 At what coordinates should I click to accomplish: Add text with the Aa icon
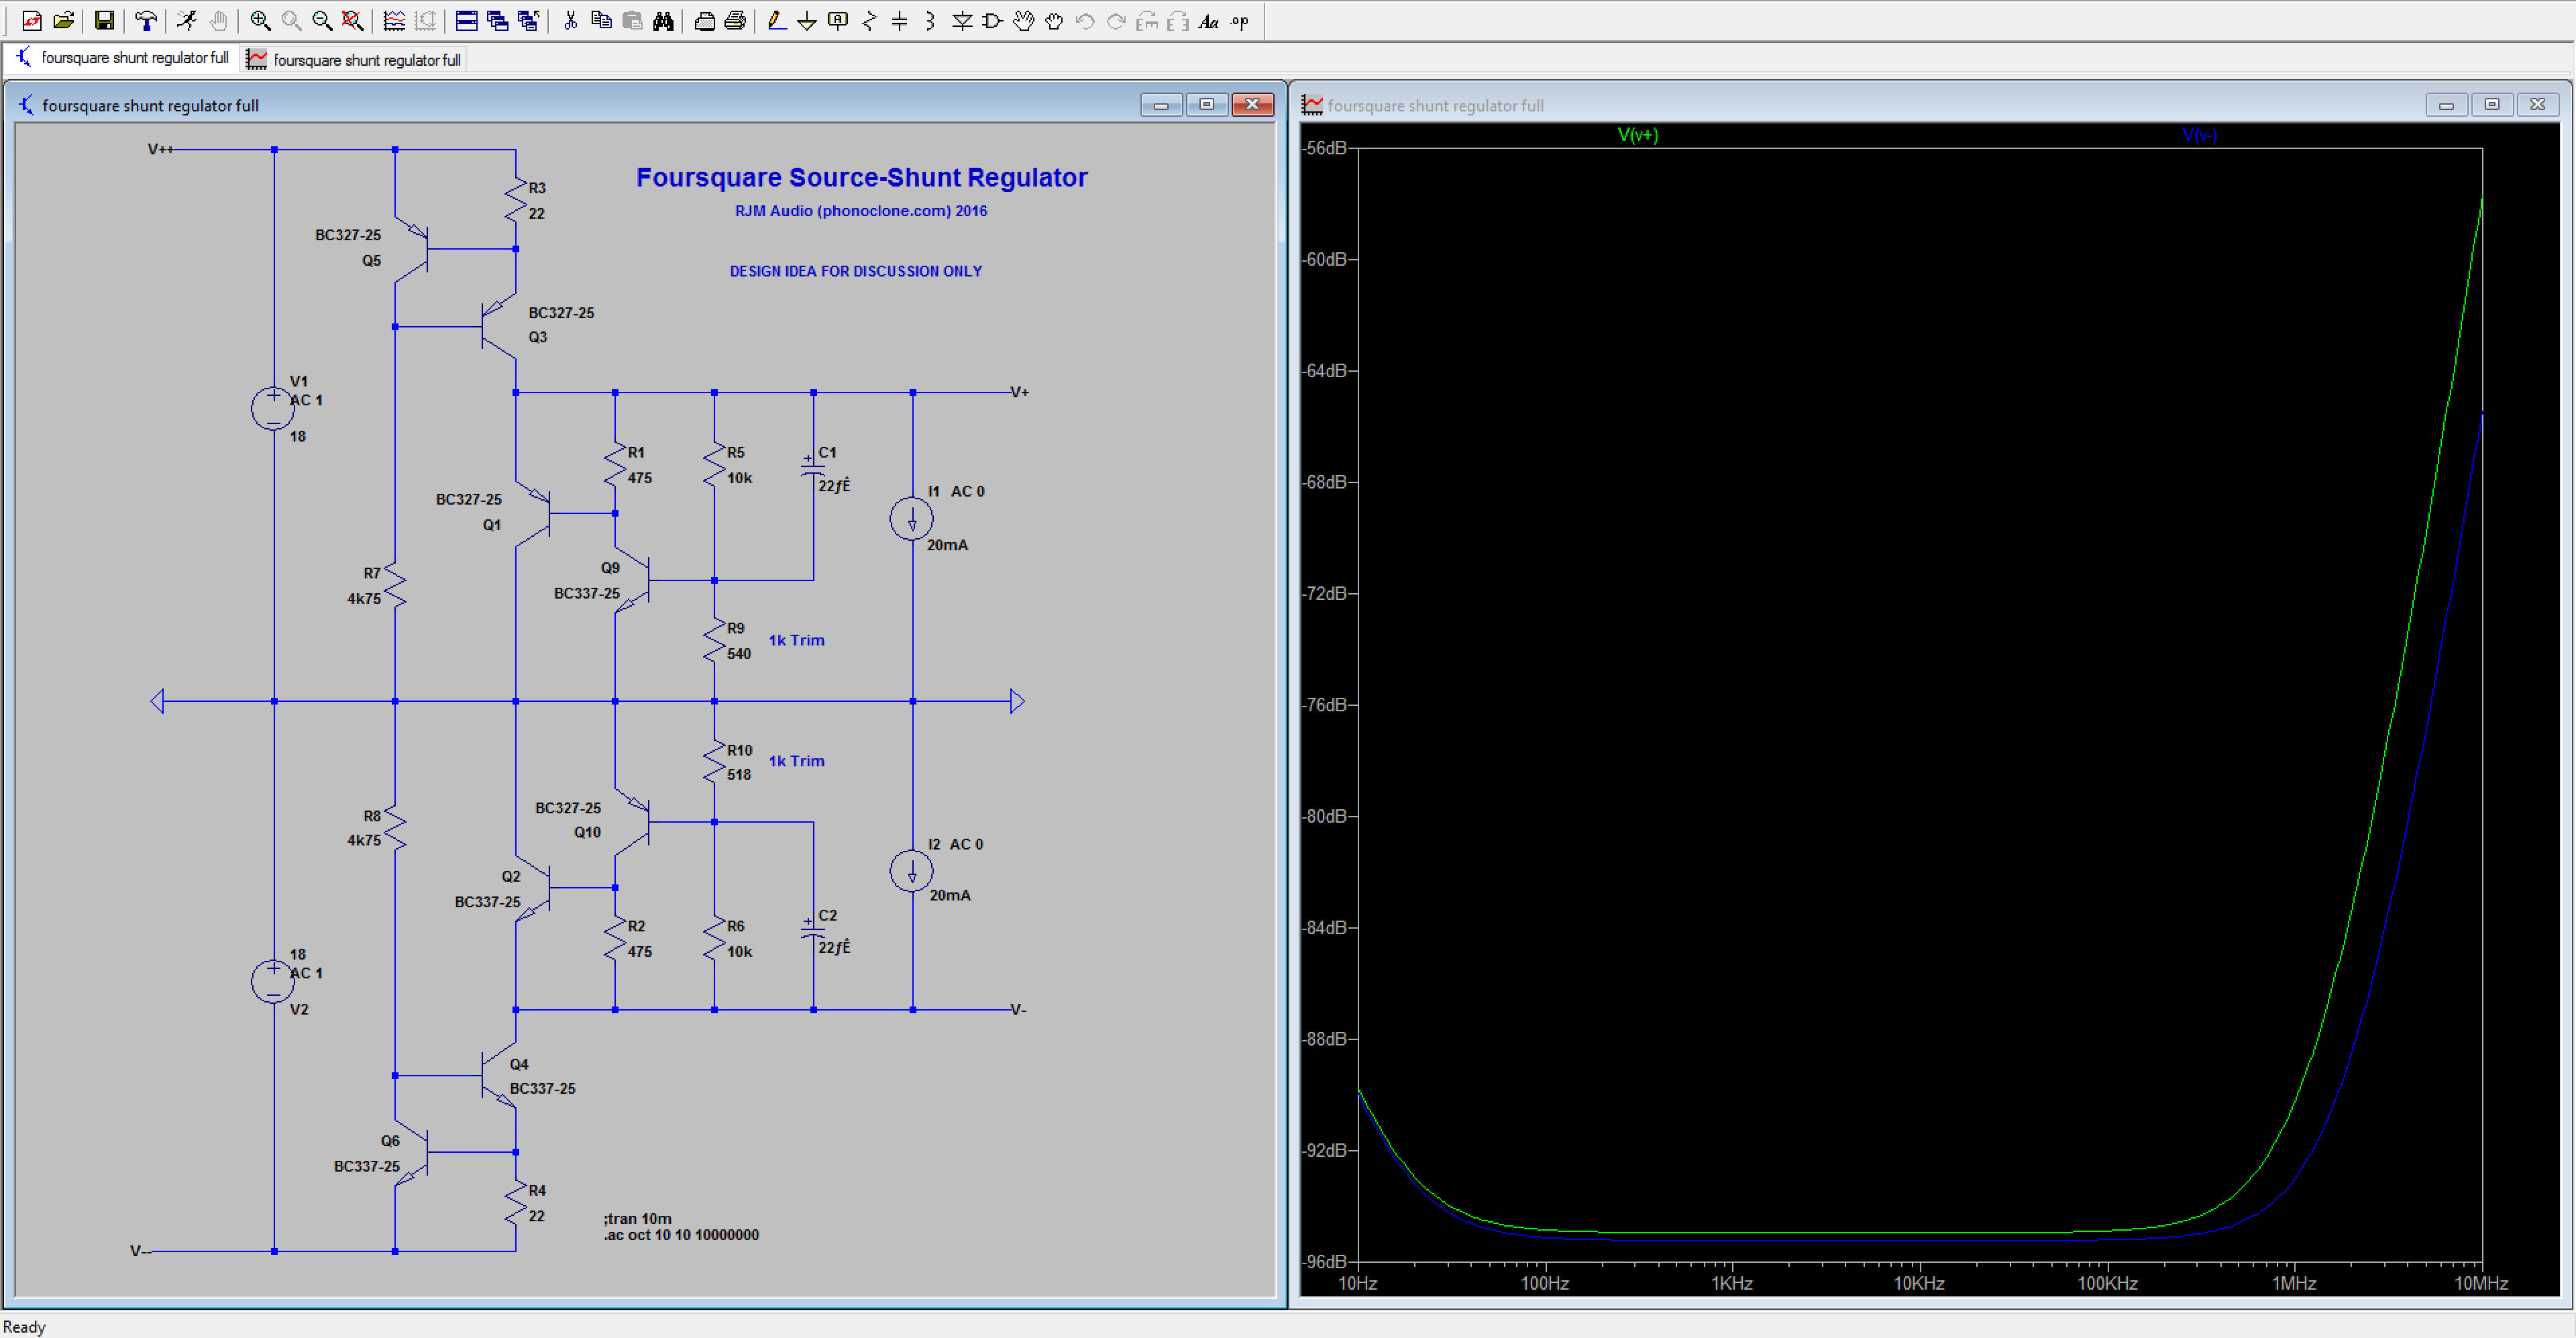1209,20
